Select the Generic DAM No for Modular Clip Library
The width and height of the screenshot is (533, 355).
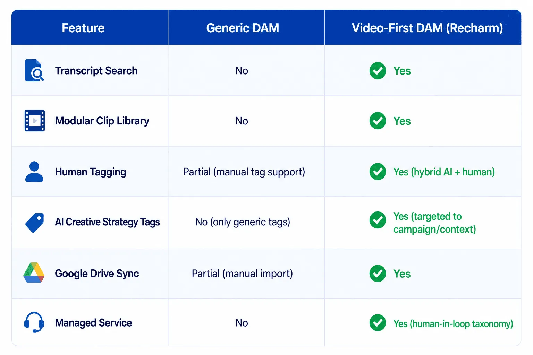[242, 121]
